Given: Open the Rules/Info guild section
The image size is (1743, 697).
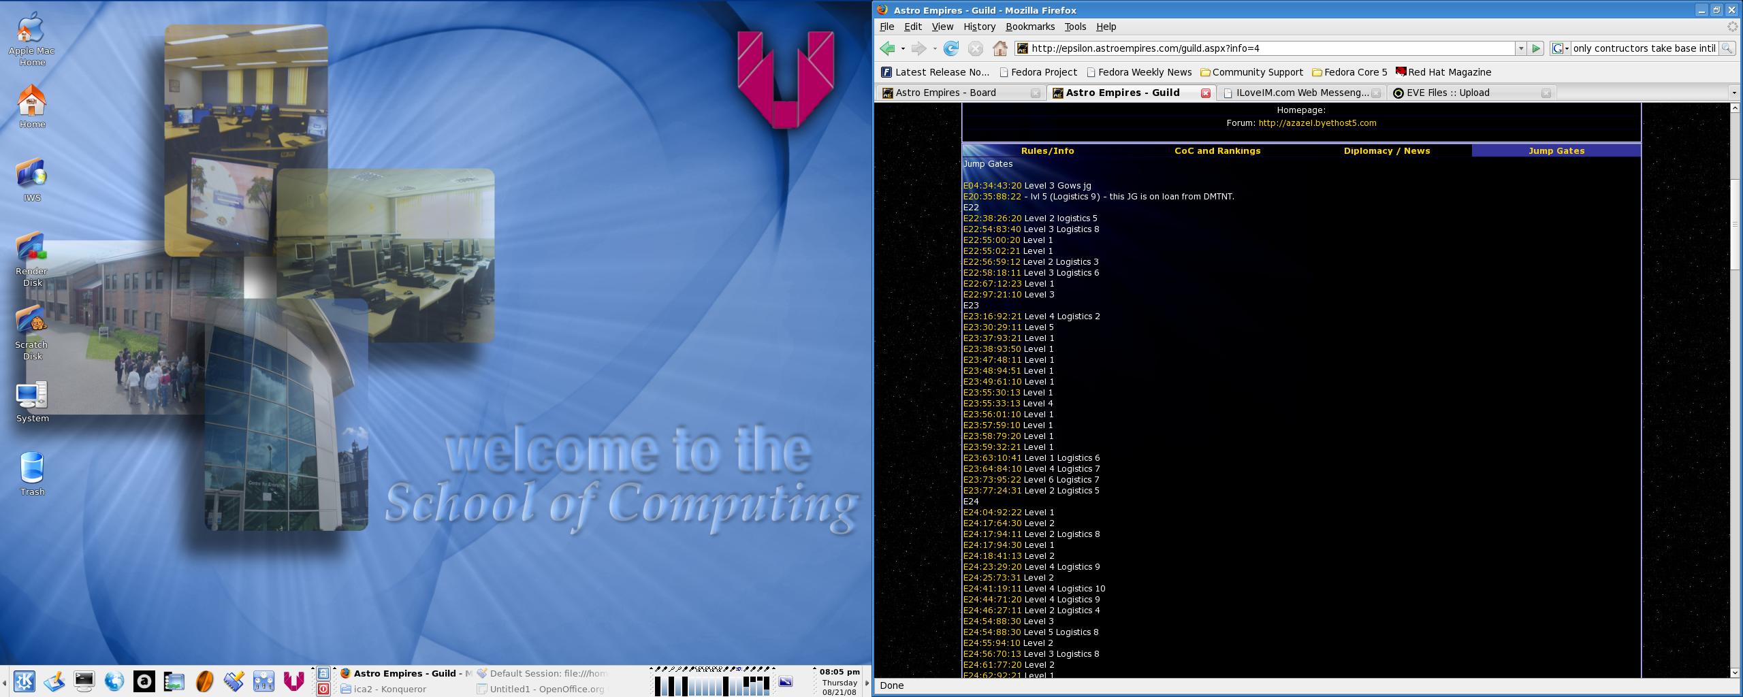Looking at the screenshot, I should [x=1047, y=151].
